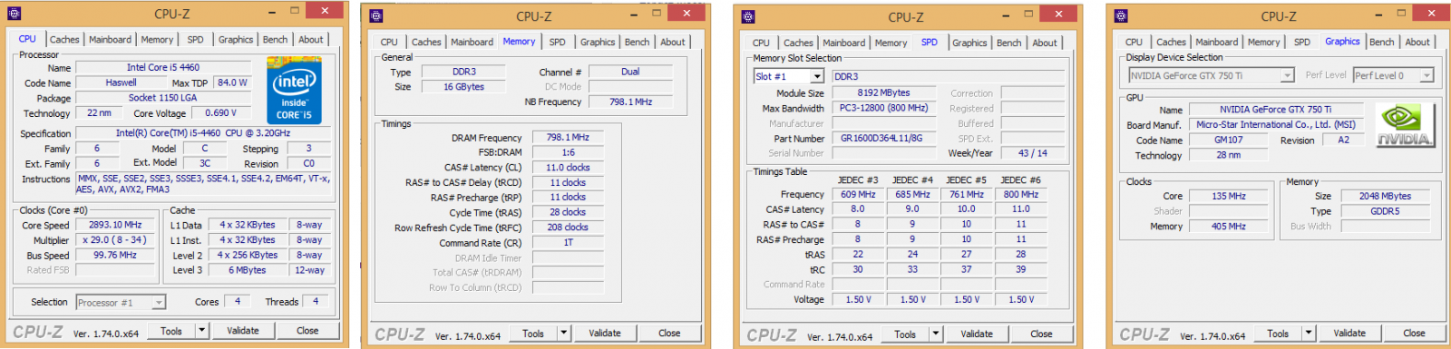The width and height of the screenshot is (1451, 349).
Task: Click Validate button in Memory-tab window
Action: [605, 333]
